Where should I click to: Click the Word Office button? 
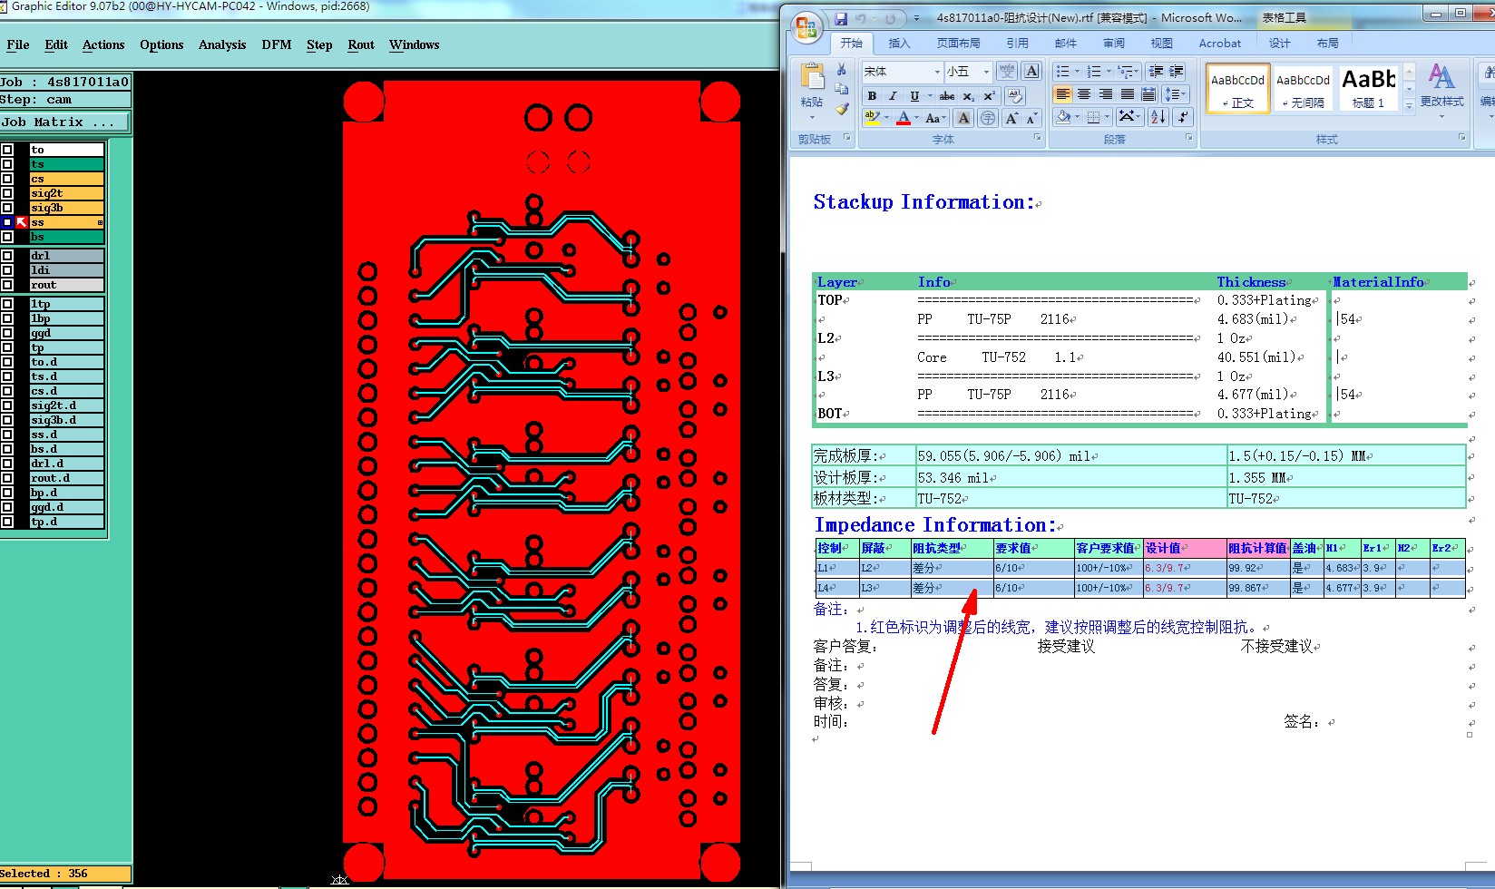[806, 26]
